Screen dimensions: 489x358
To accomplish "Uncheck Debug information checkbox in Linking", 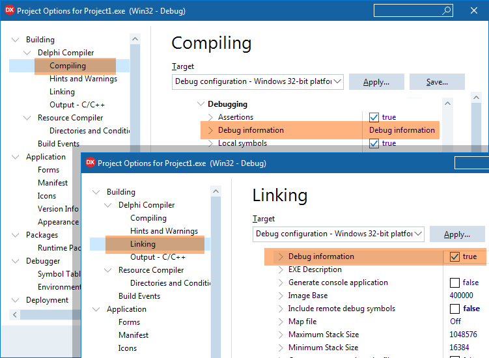I will pos(454,256).
